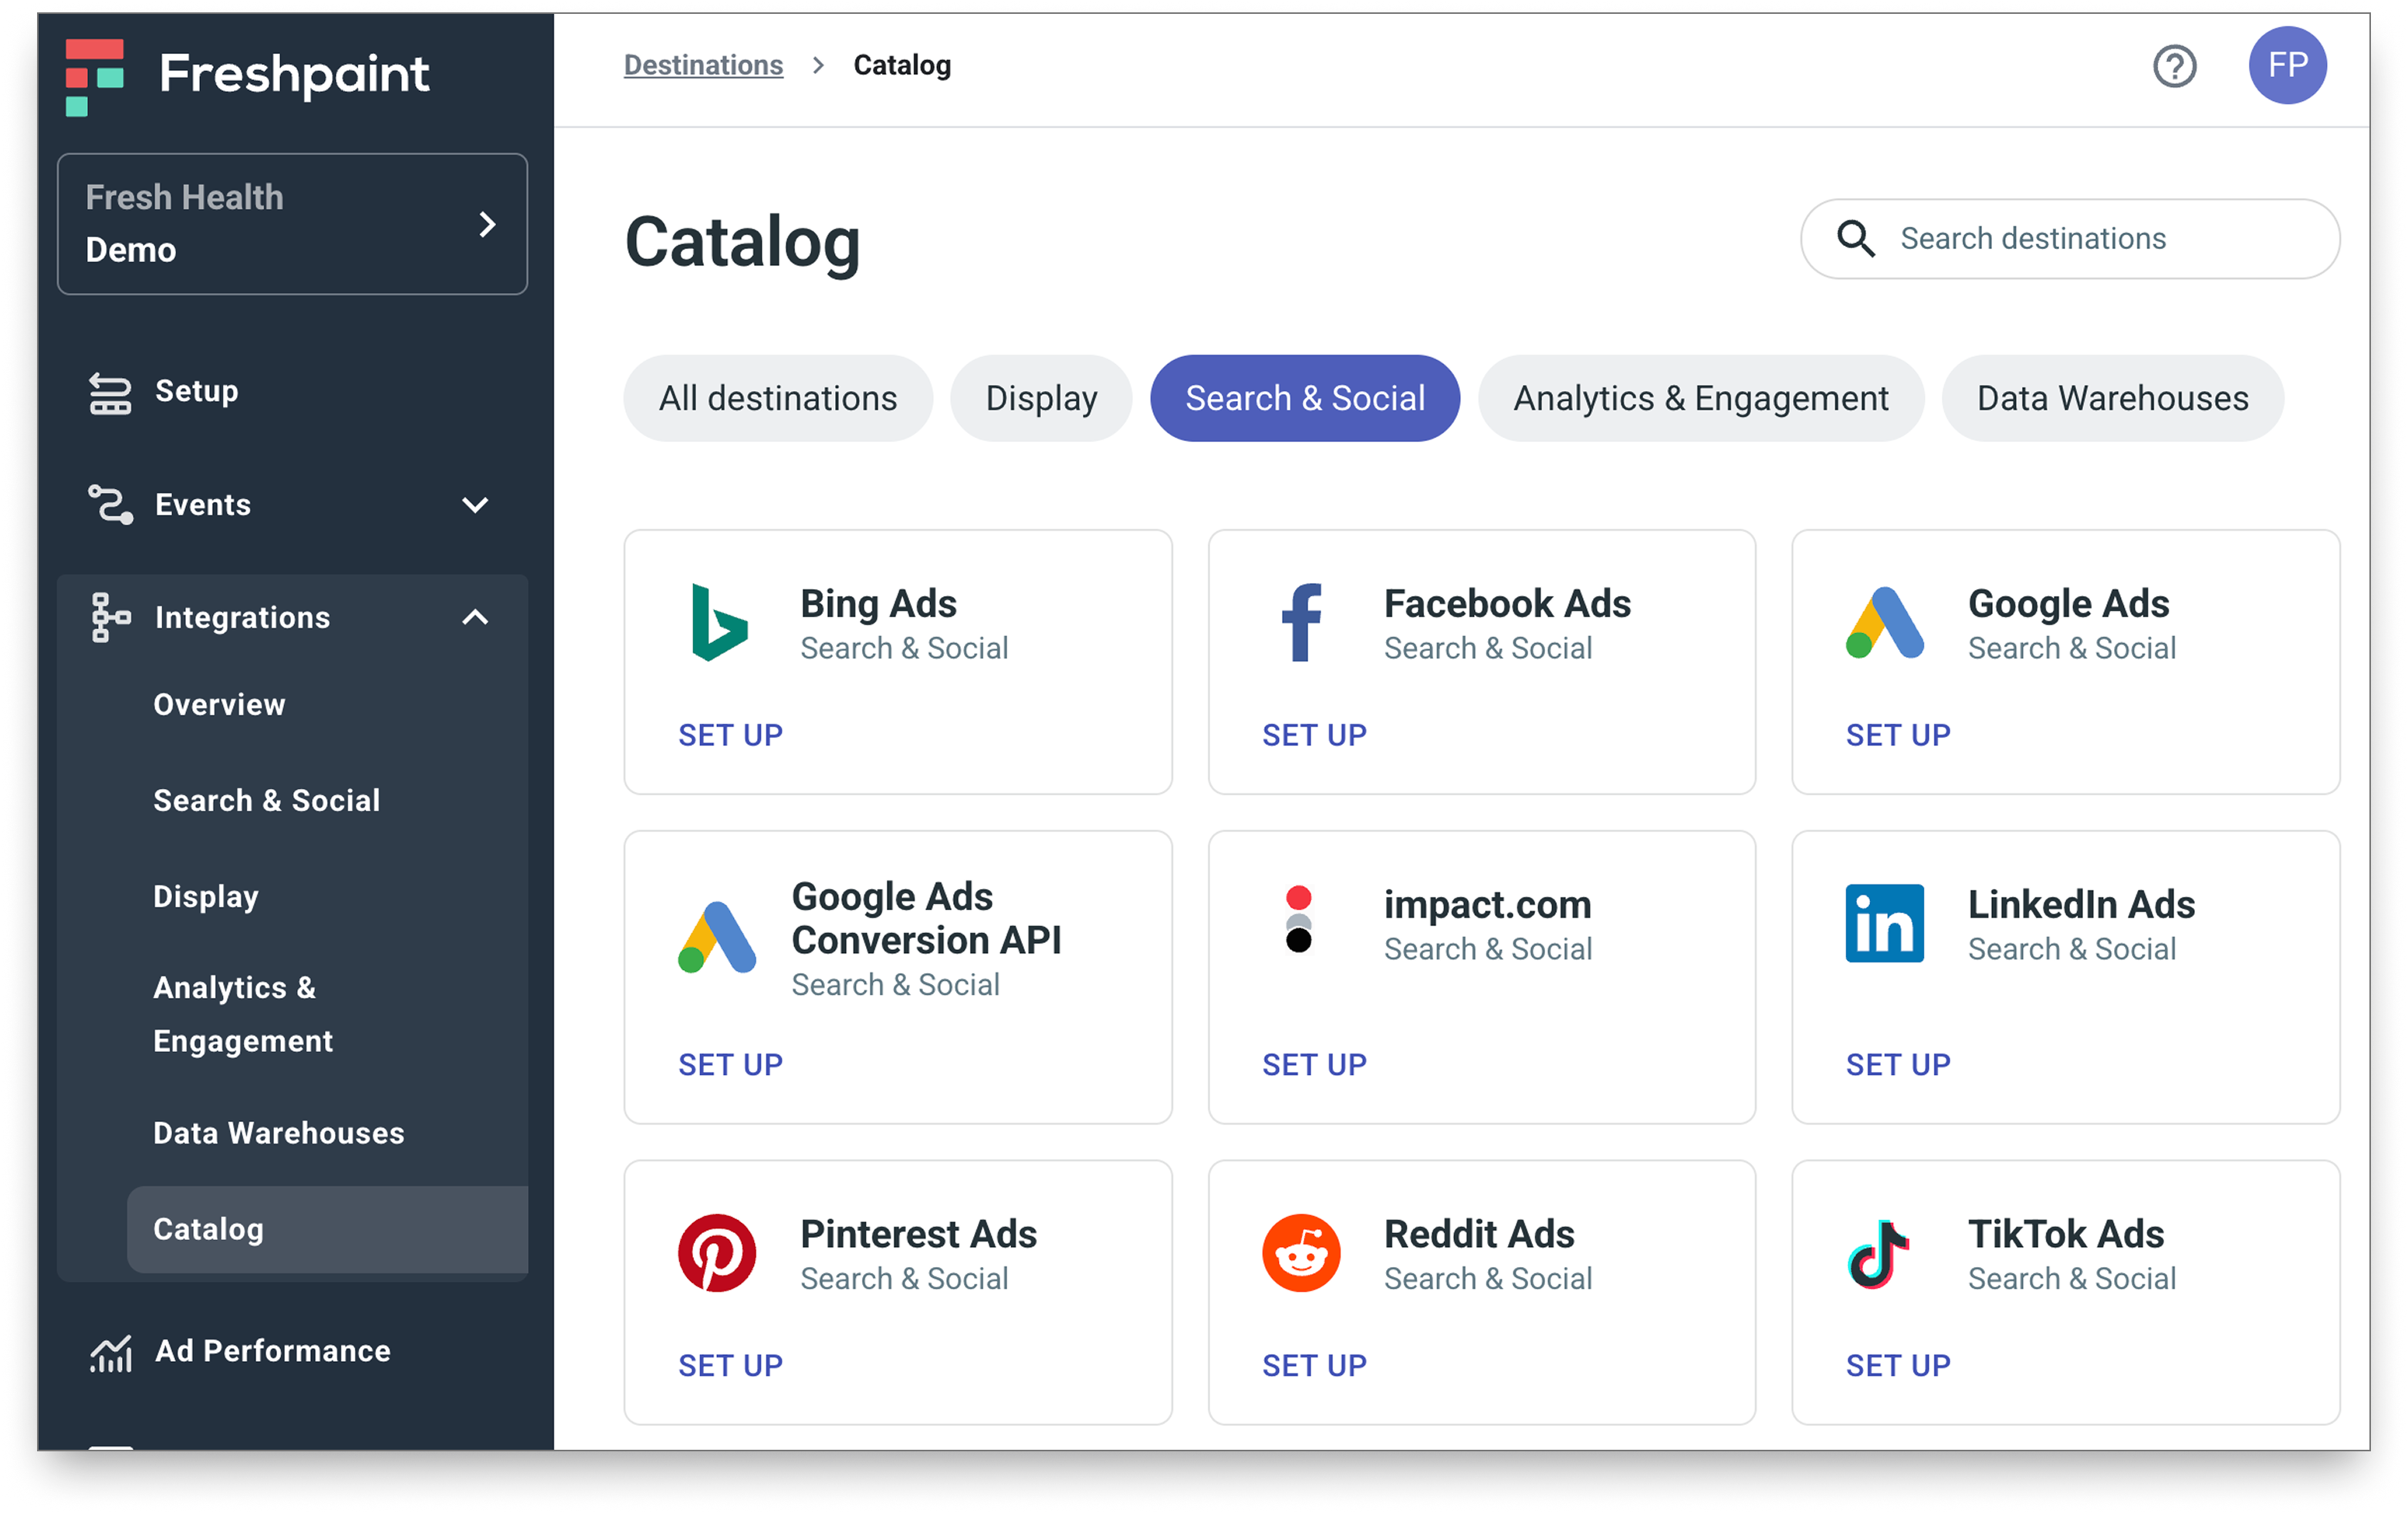Click the Setup sidebar icon
The width and height of the screenshot is (2408, 1513).
(110, 392)
